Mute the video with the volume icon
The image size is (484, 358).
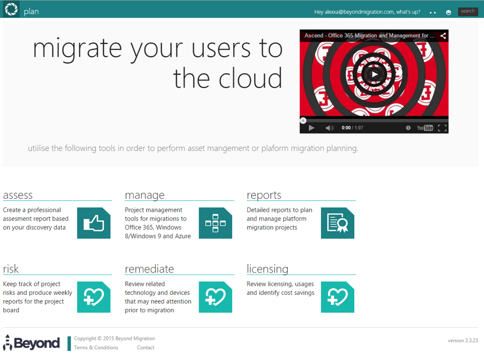[x=329, y=128]
